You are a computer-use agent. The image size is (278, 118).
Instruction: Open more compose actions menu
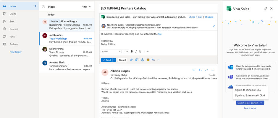coord(159,60)
